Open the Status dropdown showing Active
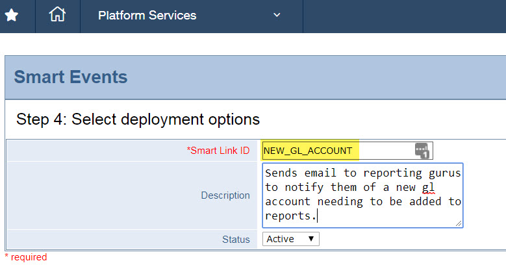This screenshot has height=274, width=506. pos(290,239)
